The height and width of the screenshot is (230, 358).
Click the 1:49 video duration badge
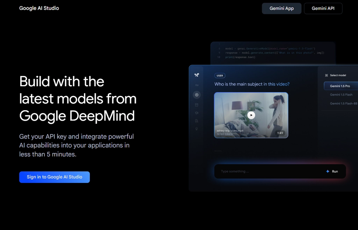pos(280,133)
